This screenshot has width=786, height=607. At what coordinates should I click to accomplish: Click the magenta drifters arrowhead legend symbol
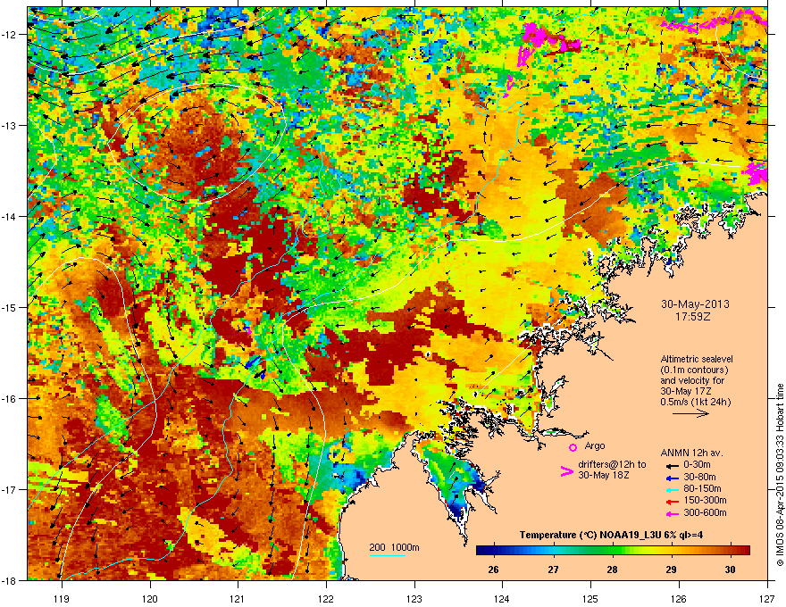[x=566, y=471]
